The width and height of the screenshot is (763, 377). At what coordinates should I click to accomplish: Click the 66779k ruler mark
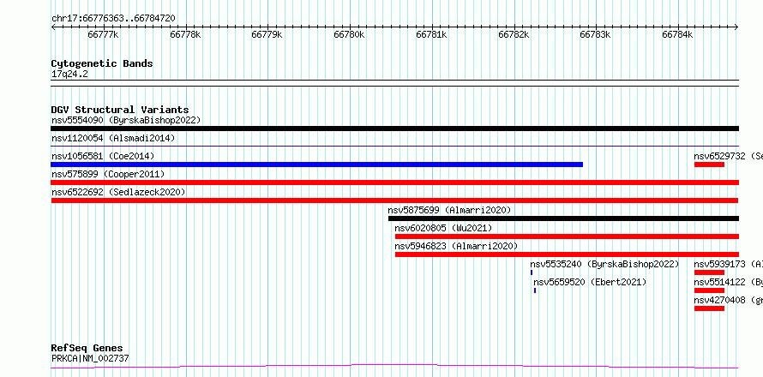pyautogui.click(x=267, y=35)
